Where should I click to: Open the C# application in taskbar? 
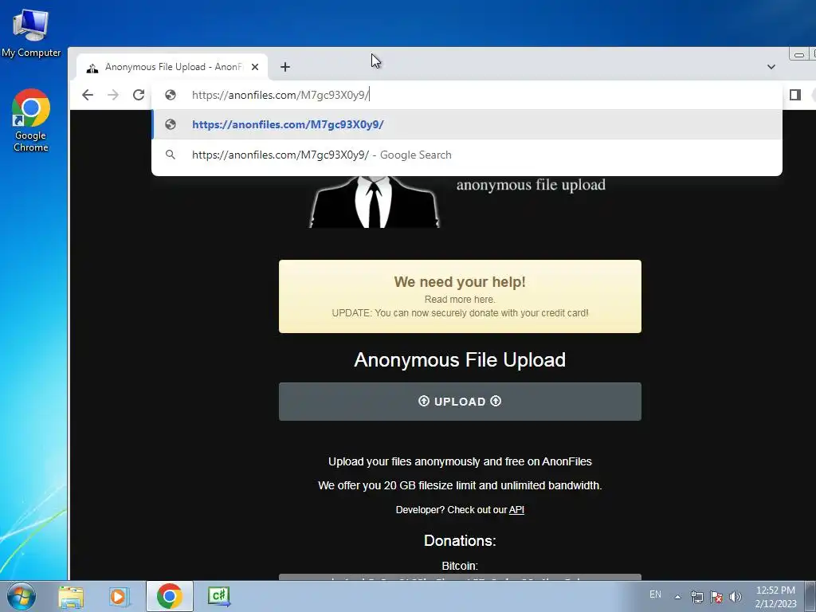pyautogui.click(x=218, y=596)
